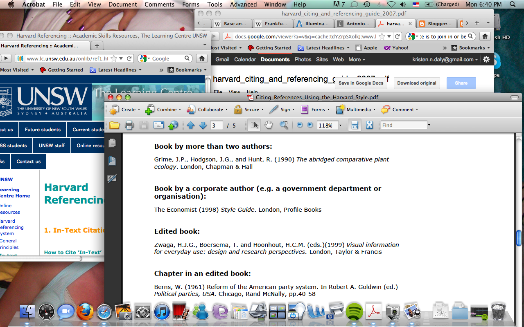The image size is (524, 327).
Task: Activate the Select text cursor tool
Action: pos(254,125)
